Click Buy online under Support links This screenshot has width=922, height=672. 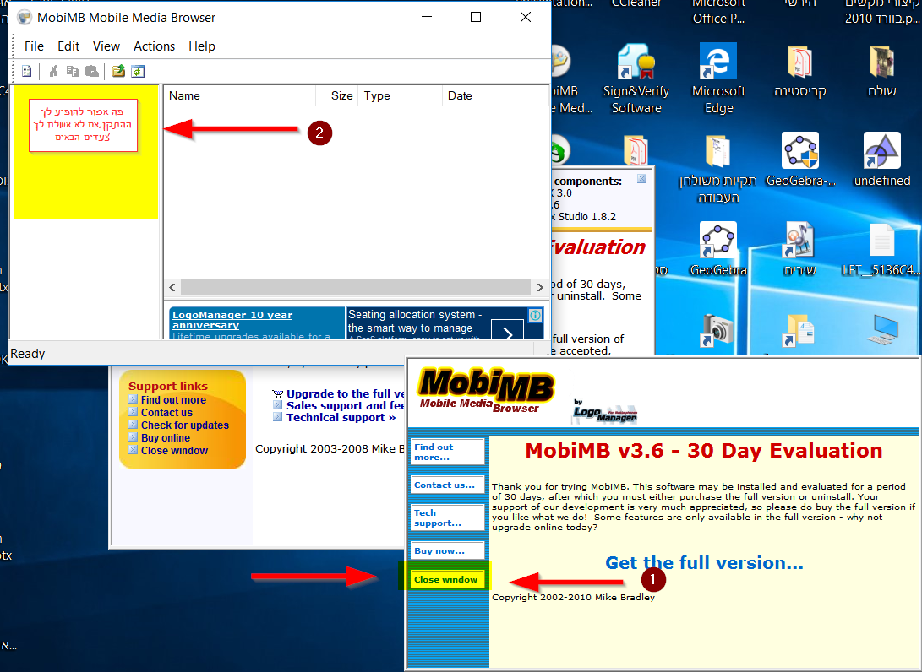coord(166,437)
